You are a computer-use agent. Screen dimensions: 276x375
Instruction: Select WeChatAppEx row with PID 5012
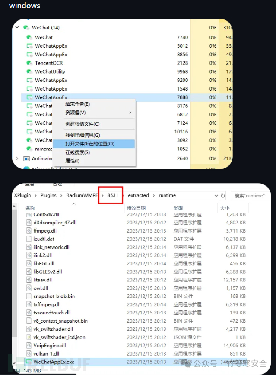122,45
